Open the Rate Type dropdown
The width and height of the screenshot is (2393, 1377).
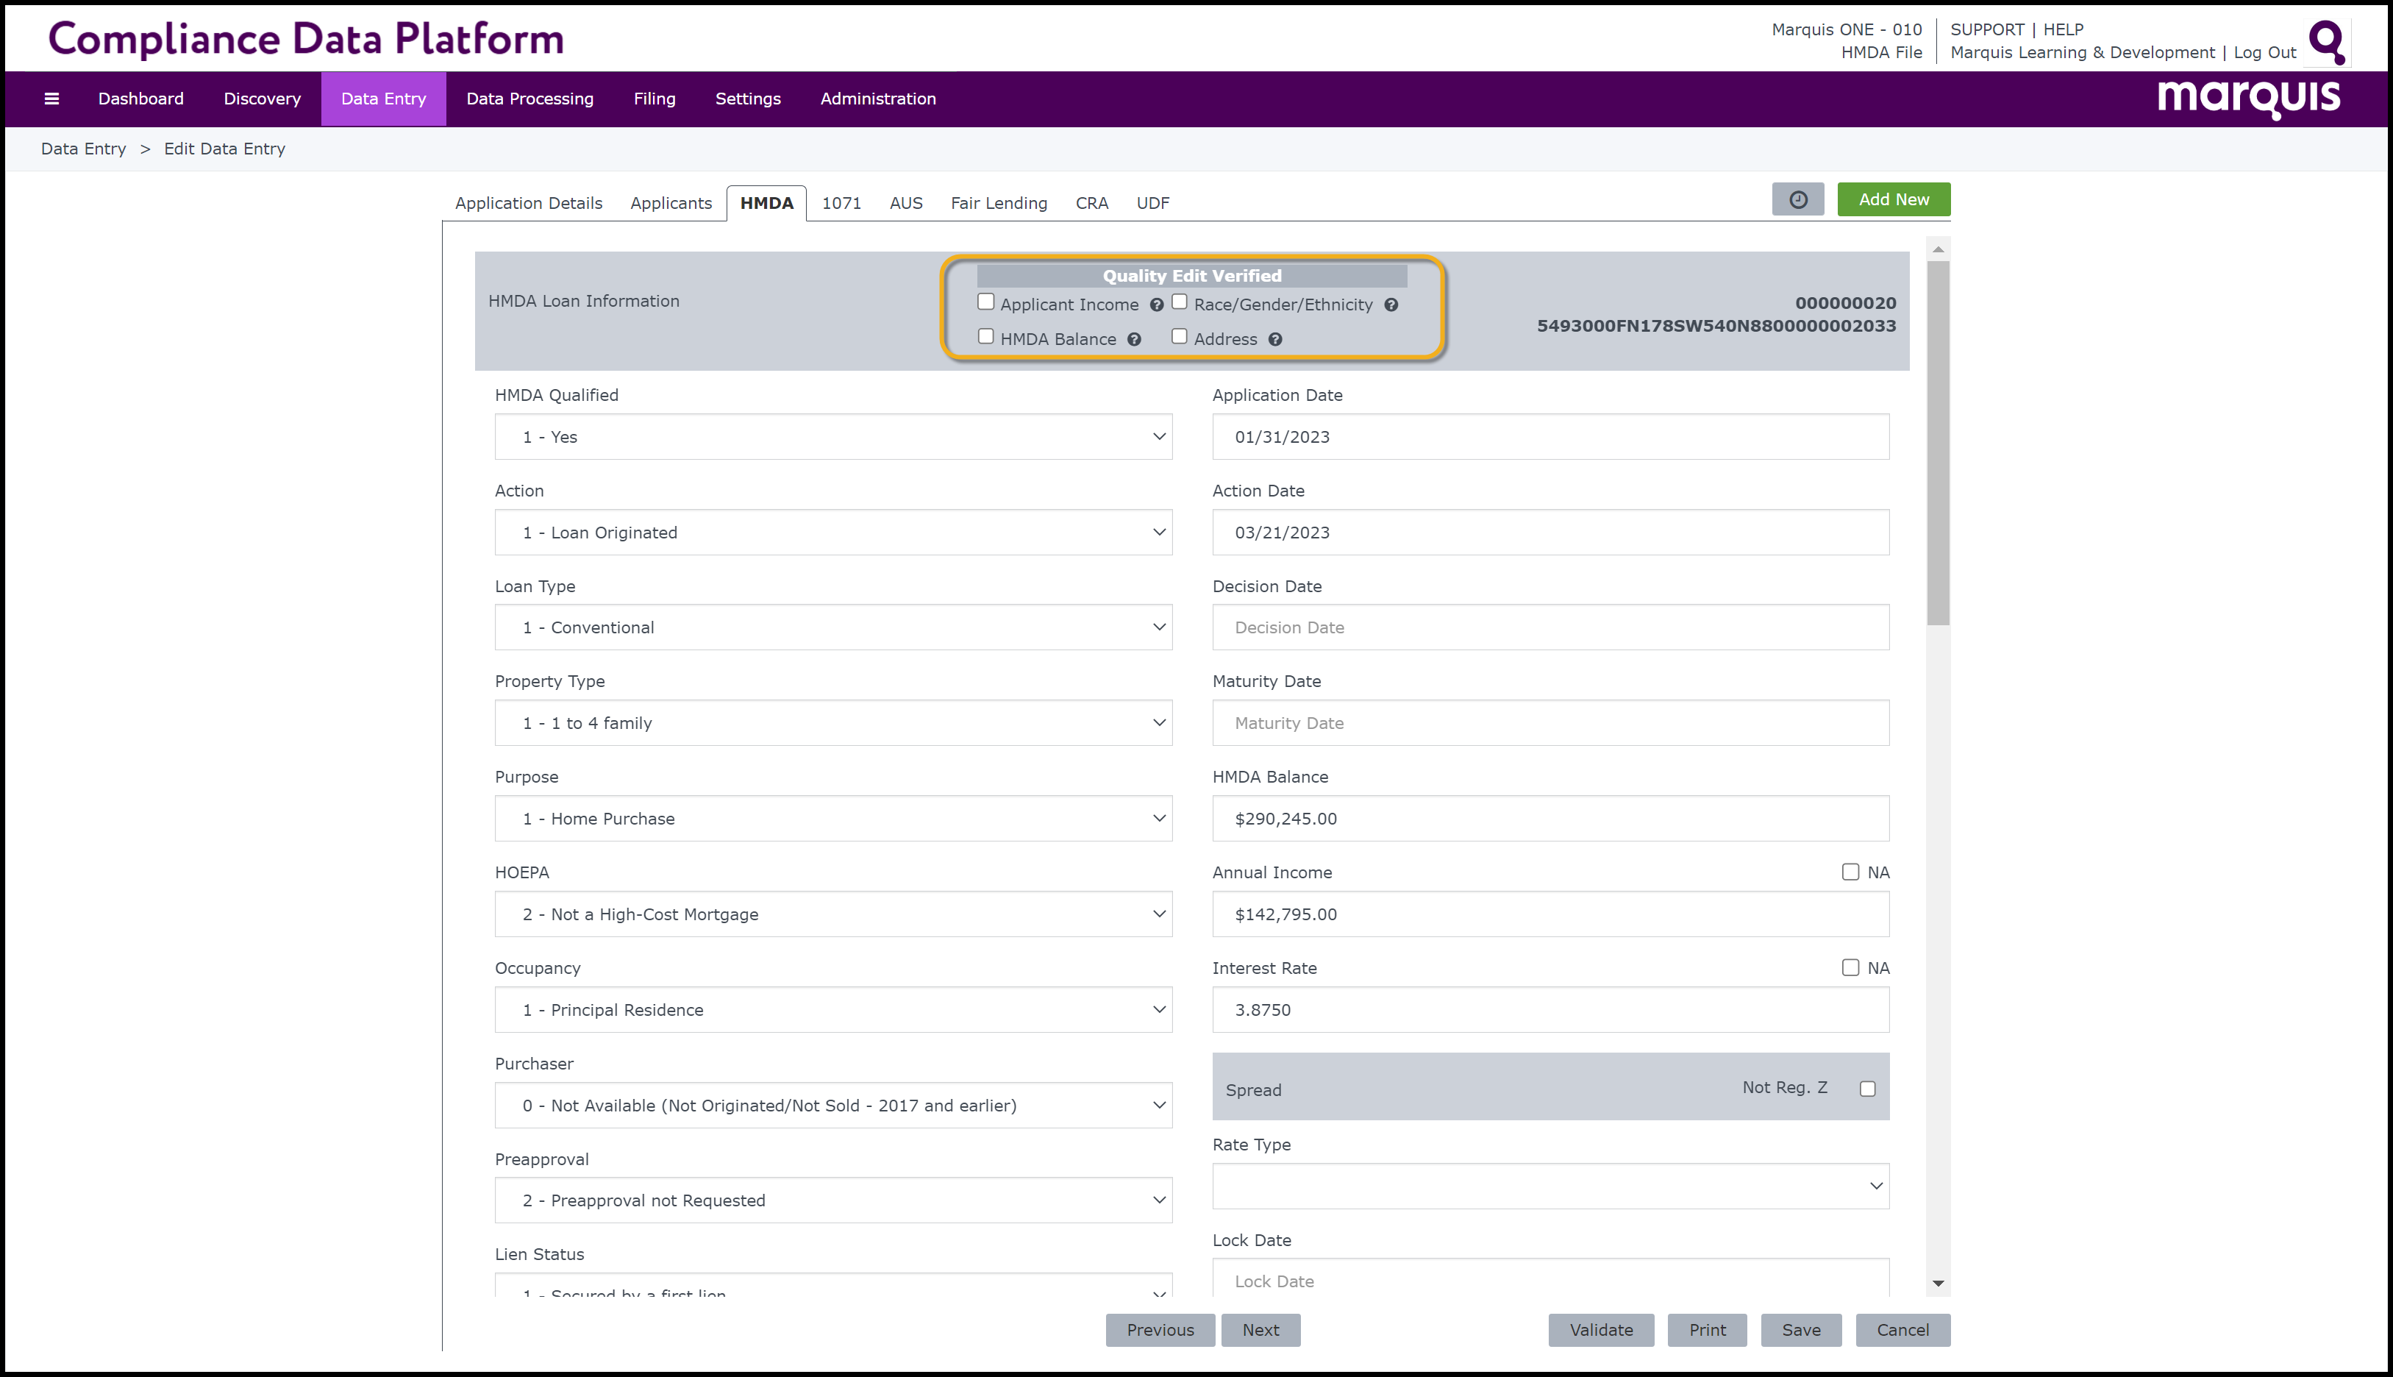(1549, 1186)
